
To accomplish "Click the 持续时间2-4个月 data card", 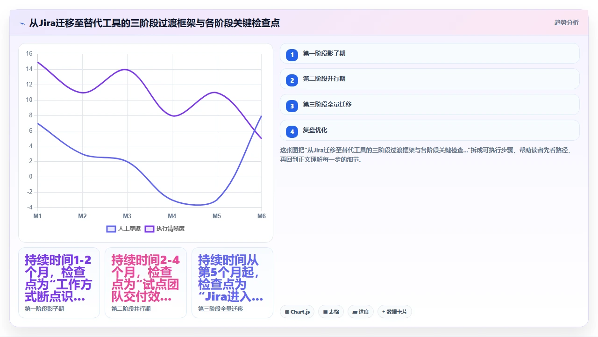I will point(146,283).
